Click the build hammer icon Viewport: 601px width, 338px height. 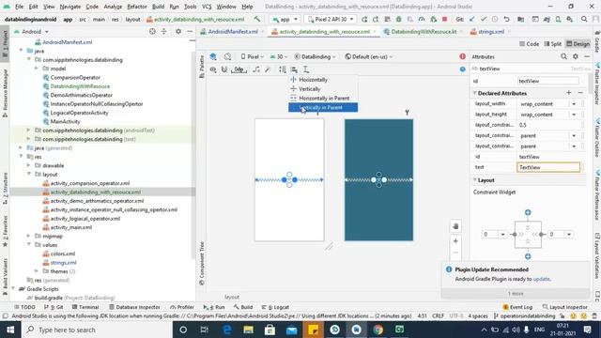point(256,19)
